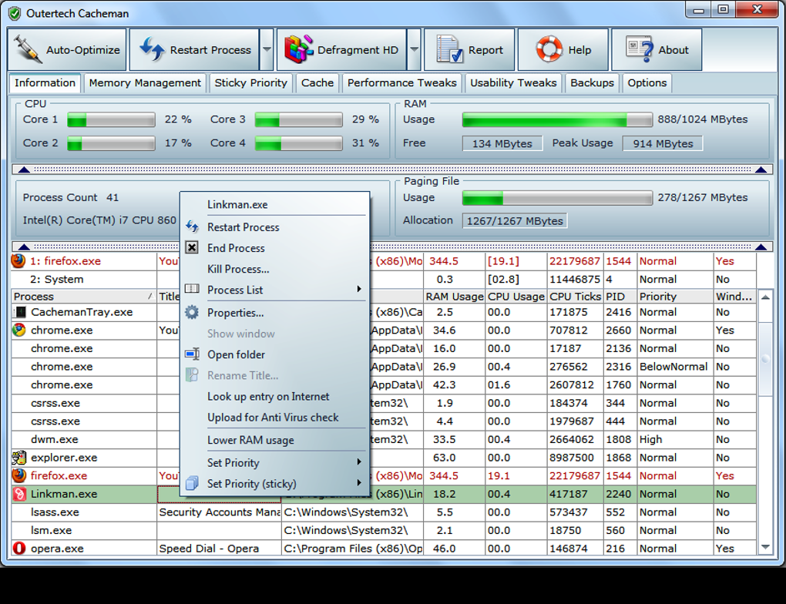
Task: Click the Paging File Usage progress bar
Action: [557, 198]
